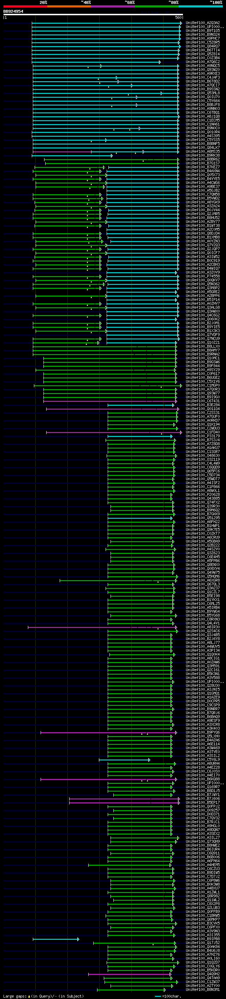Screen dimensions: 226x999
Task: Click the label UniRef100_B3E284
Action: coord(203,405)
